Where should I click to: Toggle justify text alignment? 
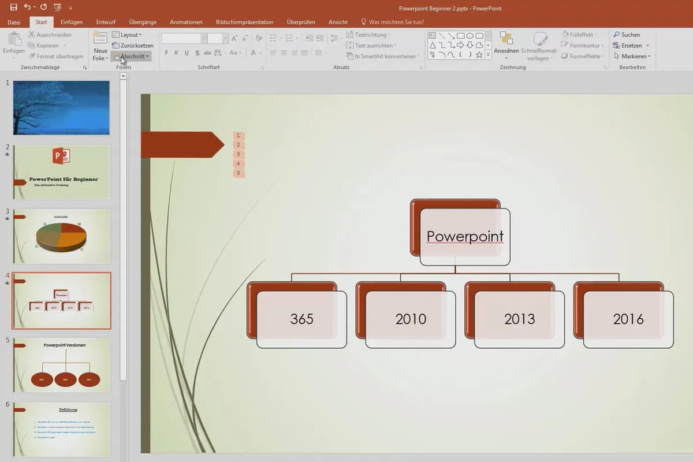[305, 53]
